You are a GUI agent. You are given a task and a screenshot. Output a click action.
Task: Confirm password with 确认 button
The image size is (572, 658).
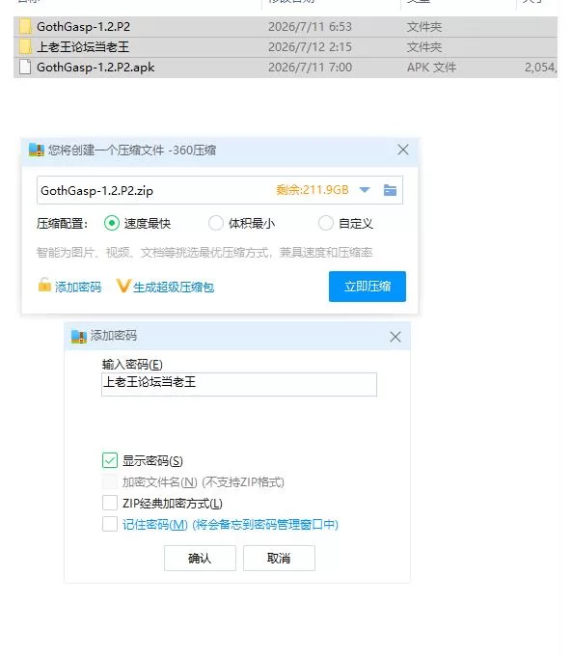[200, 558]
